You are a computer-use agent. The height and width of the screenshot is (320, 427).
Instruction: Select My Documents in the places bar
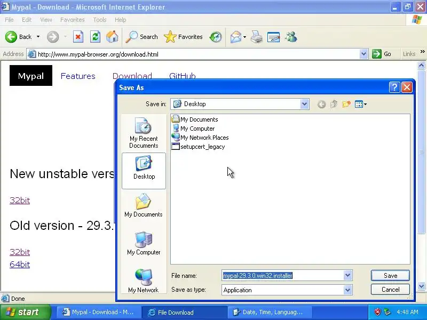(144, 205)
